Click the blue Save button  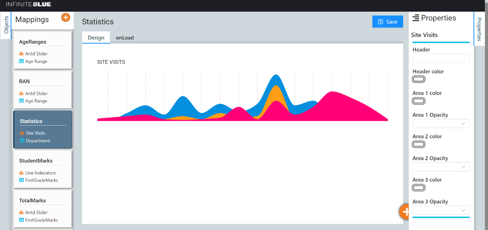[387, 22]
